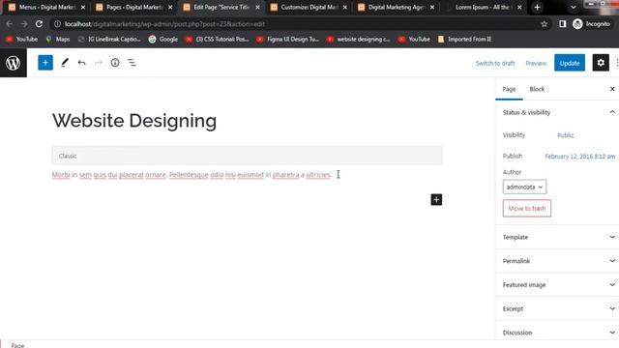
Task: Expand the Template panel
Action: (557, 237)
